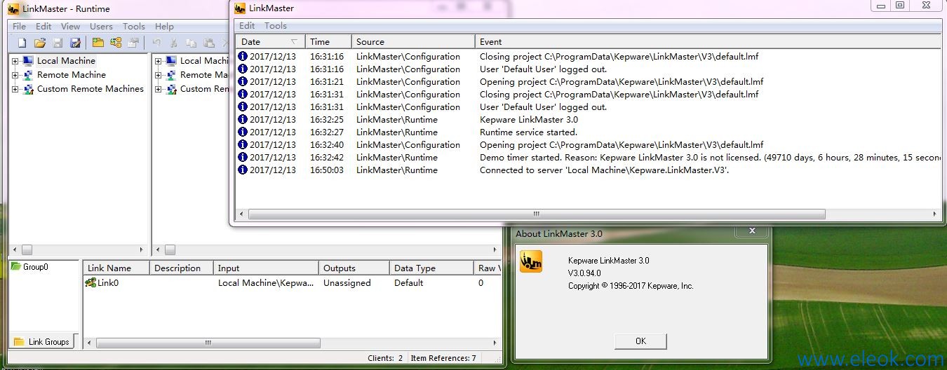Click the Undo toolbar icon
Screen dimensions: 947x370
[x=156, y=43]
